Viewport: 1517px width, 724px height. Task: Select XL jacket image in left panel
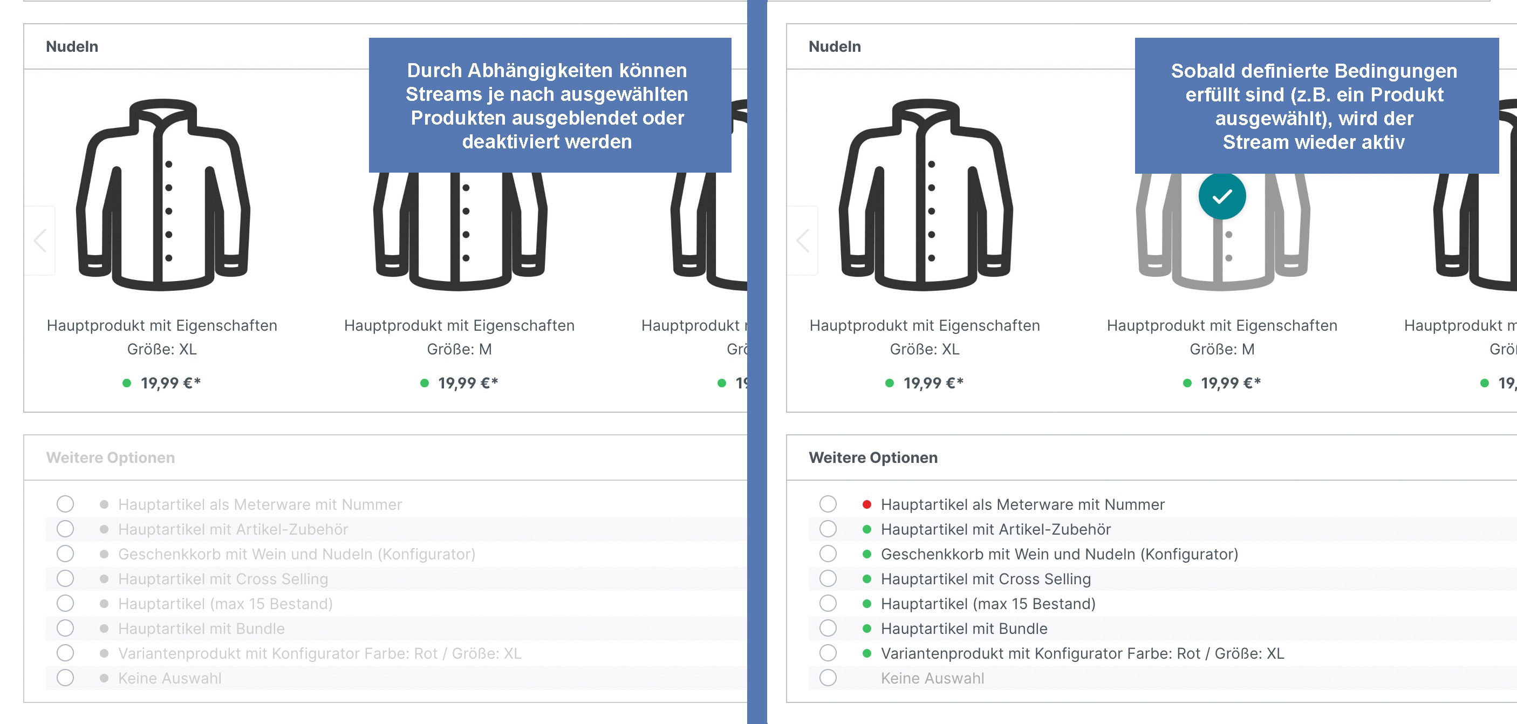[x=162, y=194]
